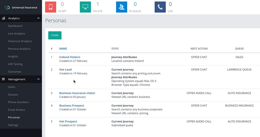Click the Analytics chart icon in sidebar

click(x=4, y=18)
